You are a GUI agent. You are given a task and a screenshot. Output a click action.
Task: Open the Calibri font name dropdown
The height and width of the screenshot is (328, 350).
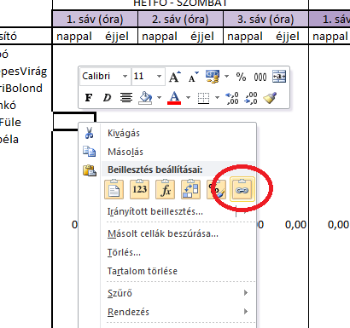click(125, 76)
